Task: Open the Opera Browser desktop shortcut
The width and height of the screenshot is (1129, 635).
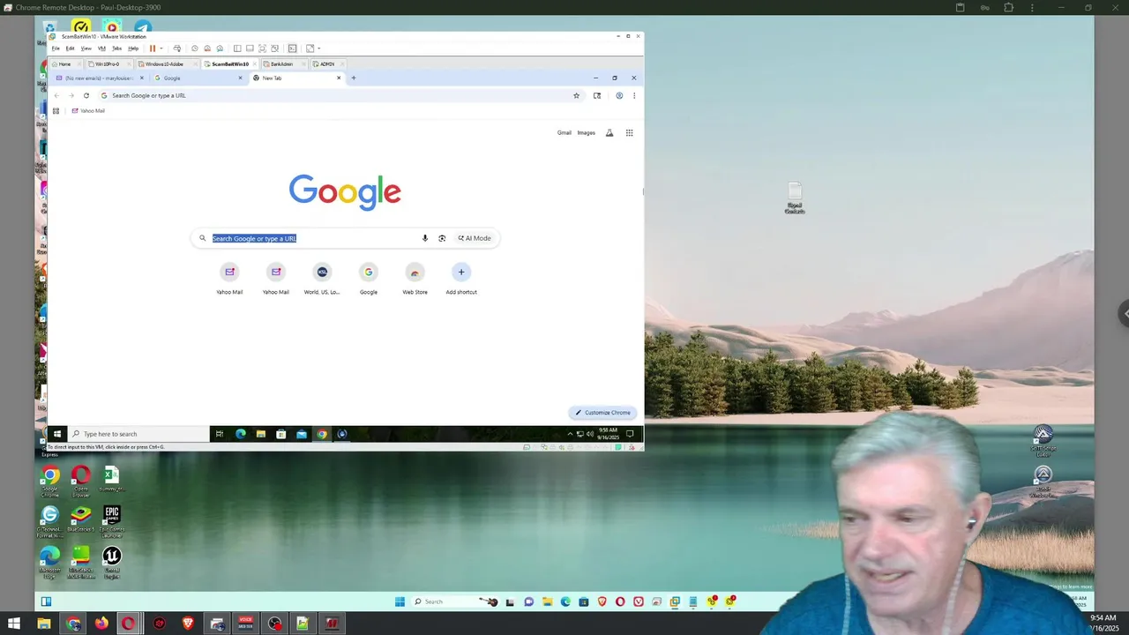Action: pyautogui.click(x=81, y=481)
